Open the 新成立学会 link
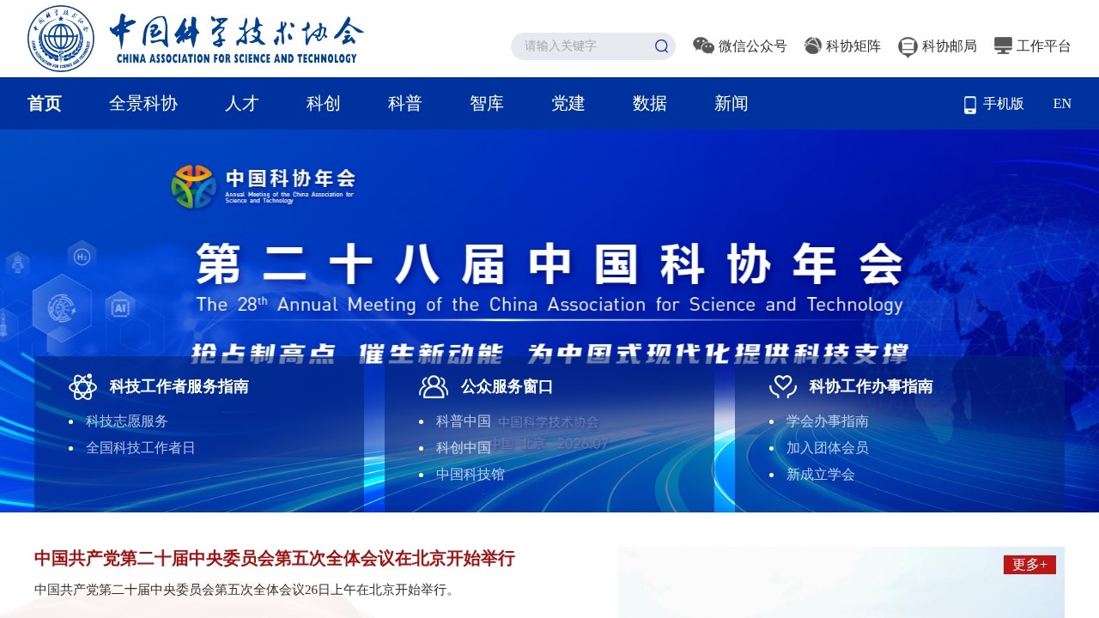This screenshot has width=1099, height=618. click(x=821, y=475)
